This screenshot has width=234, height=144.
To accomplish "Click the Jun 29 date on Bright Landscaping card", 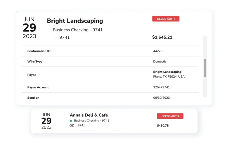I will [30, 28].
